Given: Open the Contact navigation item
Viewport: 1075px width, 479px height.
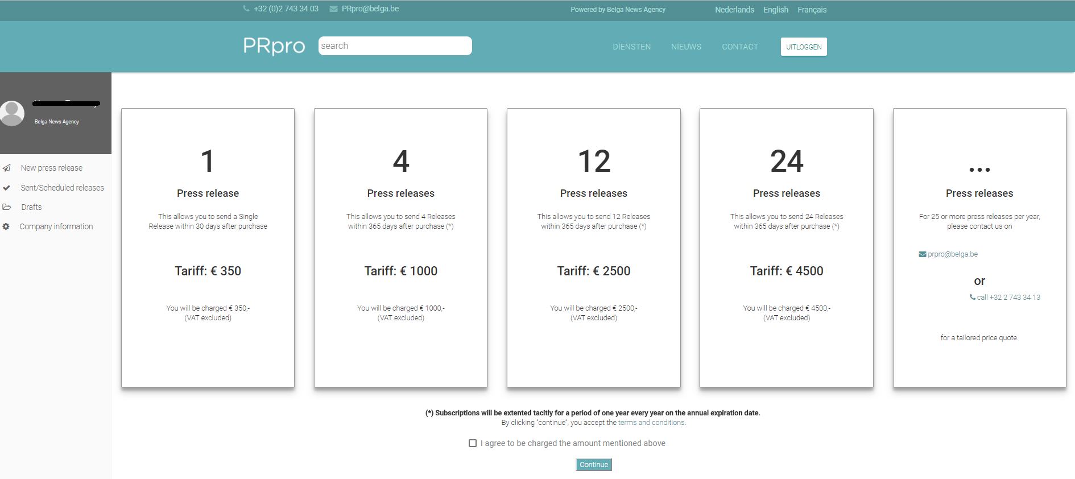Looking at the screenshot, I should click(739, 47).
